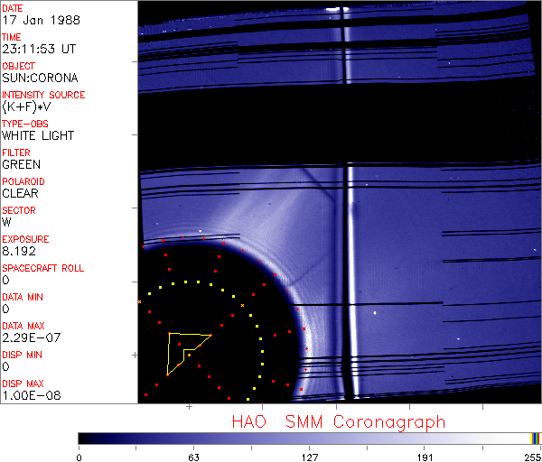Select the time value 23:11:53 UT

pyautogui.click(x=37, y=49)
